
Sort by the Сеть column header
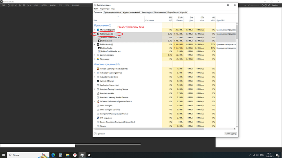(200, 19)
